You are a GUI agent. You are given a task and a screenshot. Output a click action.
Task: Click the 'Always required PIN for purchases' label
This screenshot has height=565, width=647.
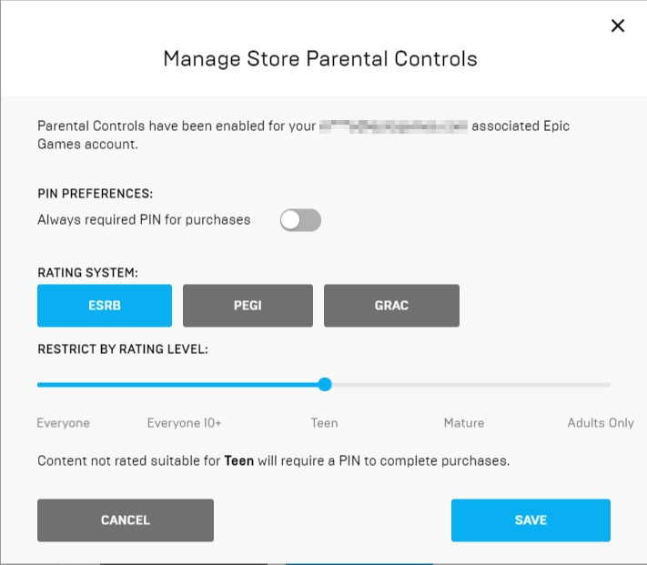click(144, 220)
